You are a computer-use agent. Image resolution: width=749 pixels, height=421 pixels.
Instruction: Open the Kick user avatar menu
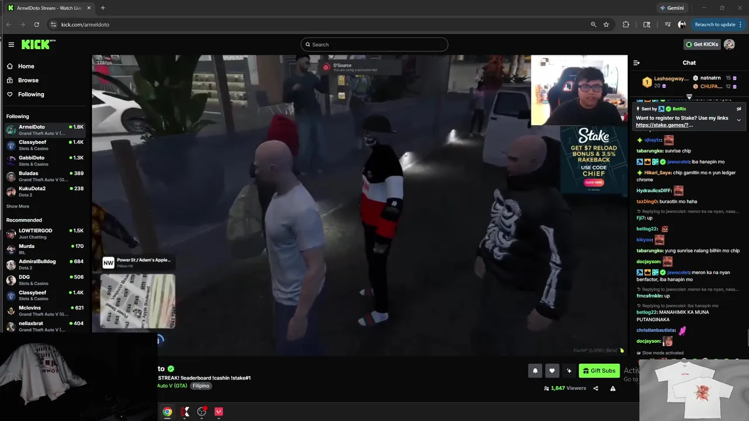[729, 44]
